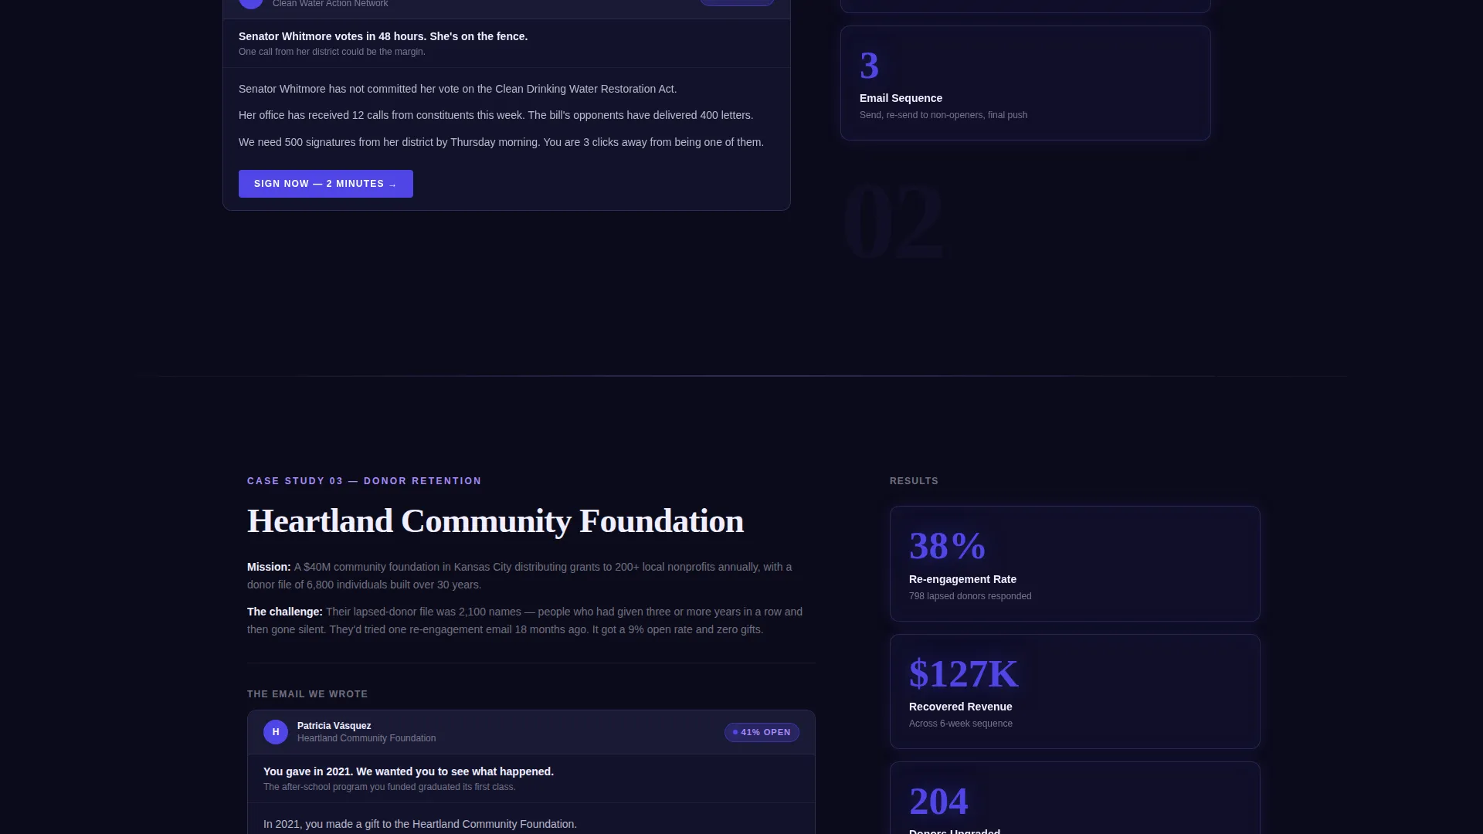Click the 38% Re-engagement Rate card
1483x834 pixels.
1074,564
